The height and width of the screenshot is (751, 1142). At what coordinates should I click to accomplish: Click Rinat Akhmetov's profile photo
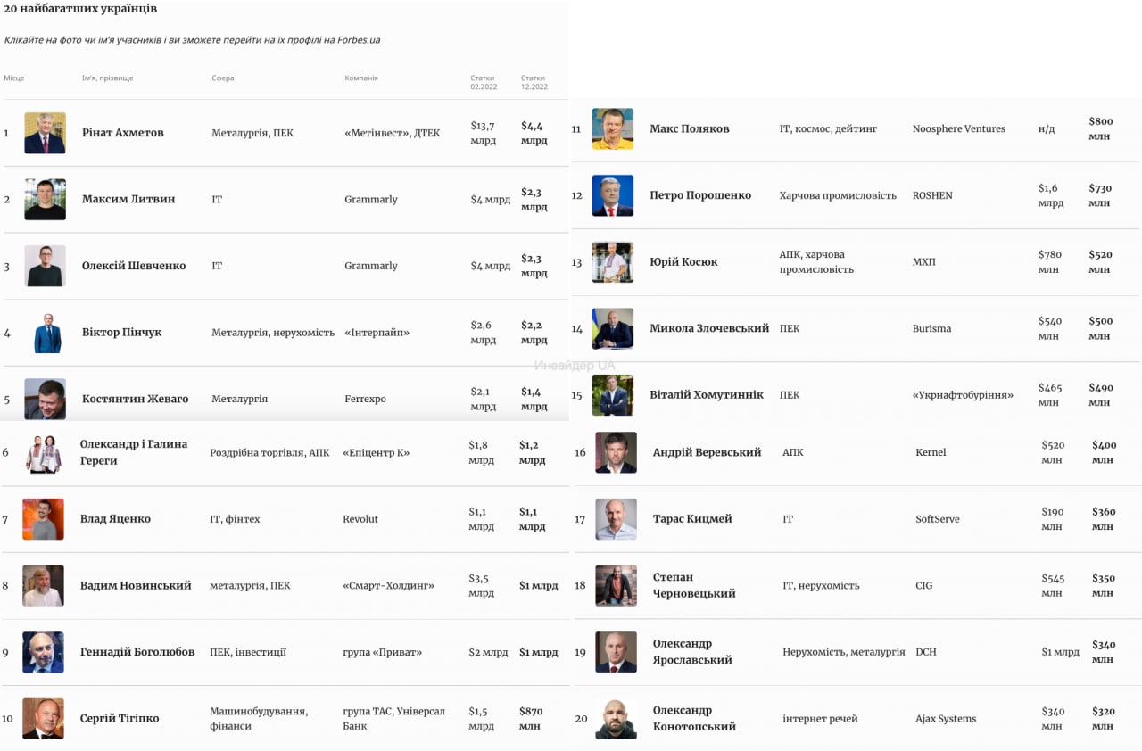(x=45, y=133)
